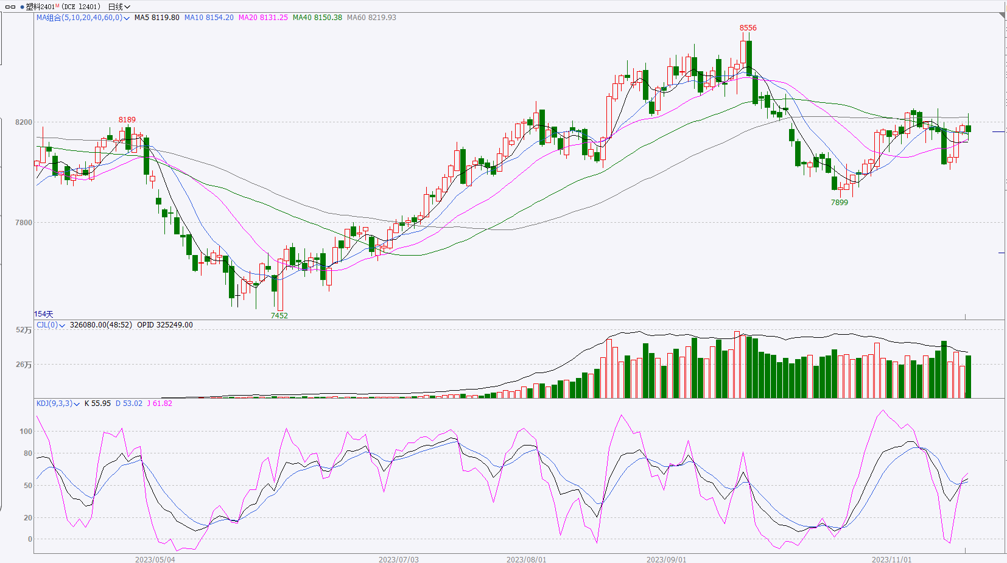Click the magenta MA20 8131.25 legend label
The image size is (1007, 563).
[x=263, y=18]
